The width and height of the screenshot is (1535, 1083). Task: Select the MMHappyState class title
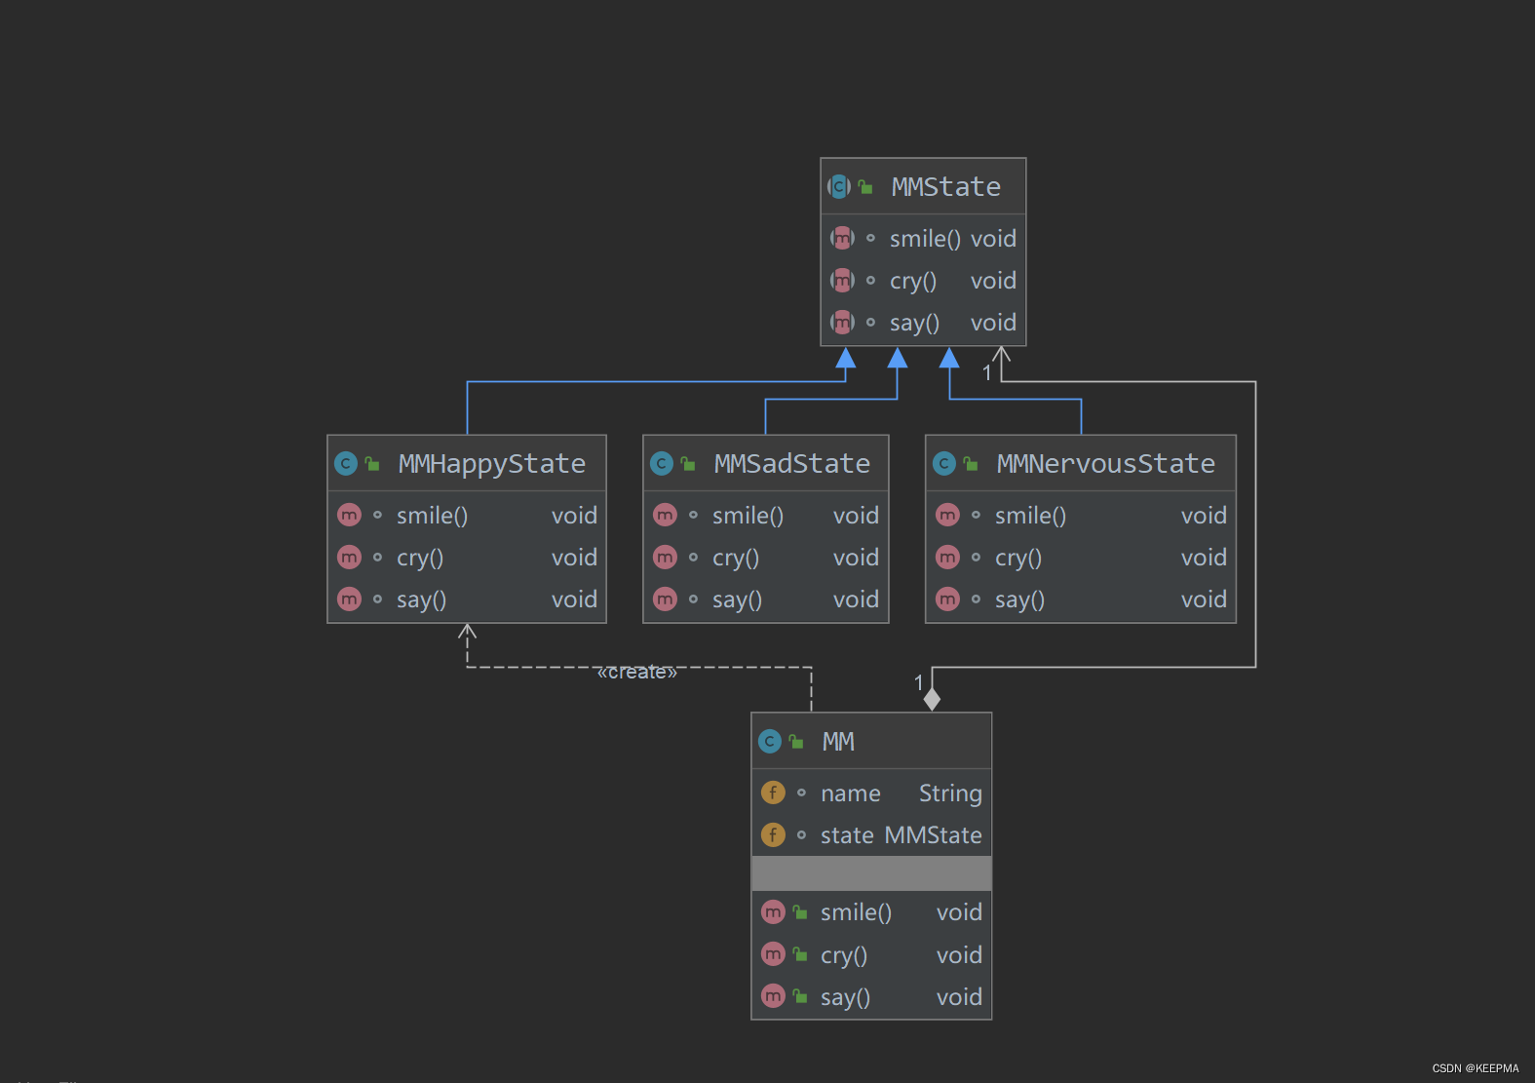click(x=492, y=464)
